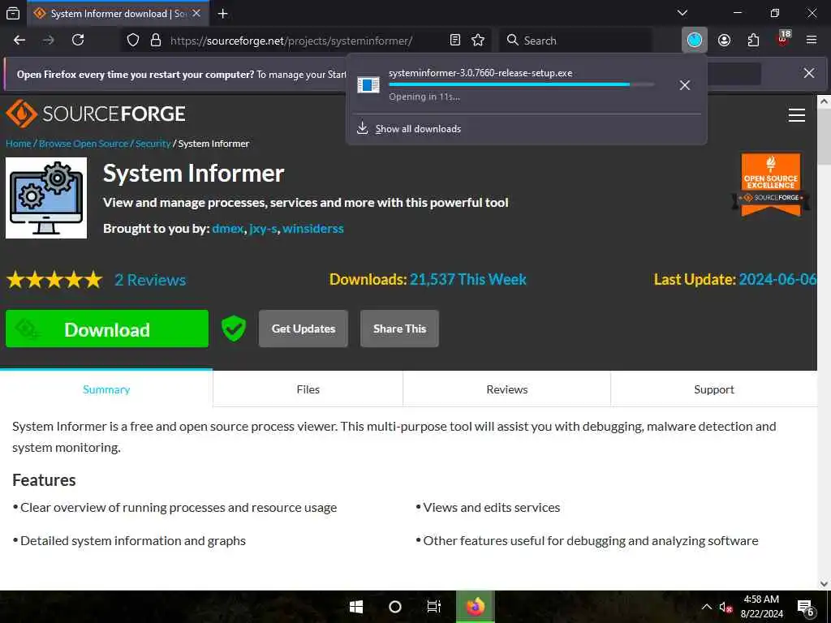
Task: Close the System Informer download tab
Action: pos(196,14)
